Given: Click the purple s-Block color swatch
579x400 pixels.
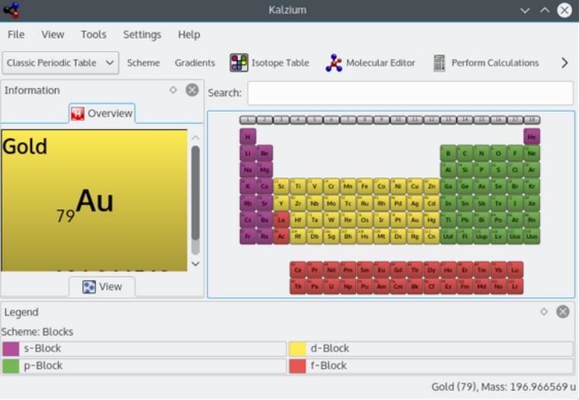Looking at the screenshot, I should coord(11,348).
